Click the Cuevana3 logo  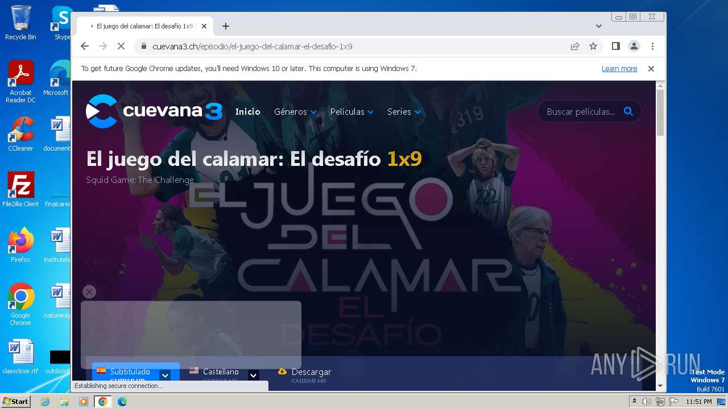154,111
